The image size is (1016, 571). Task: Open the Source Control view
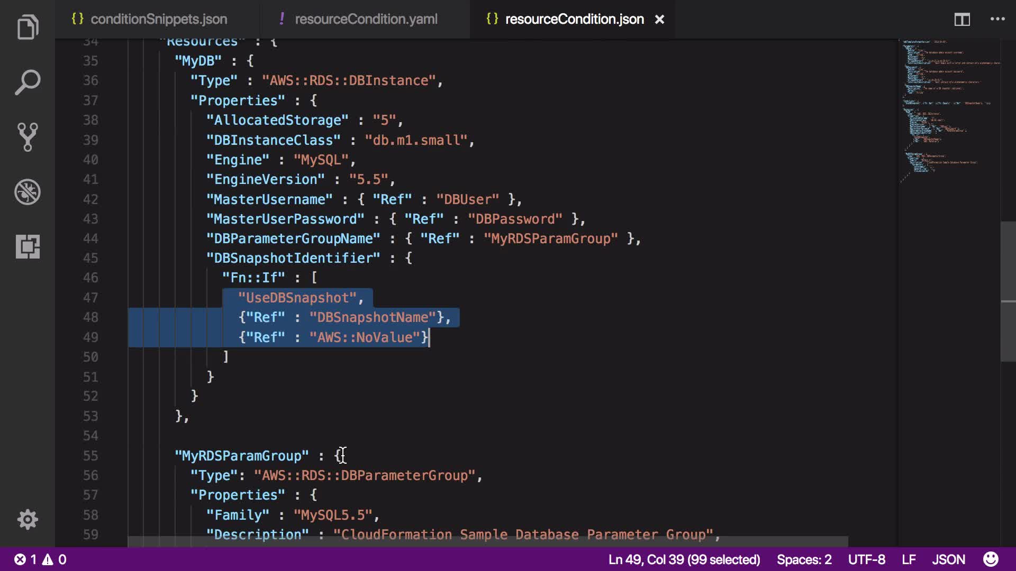coord(28,137)
